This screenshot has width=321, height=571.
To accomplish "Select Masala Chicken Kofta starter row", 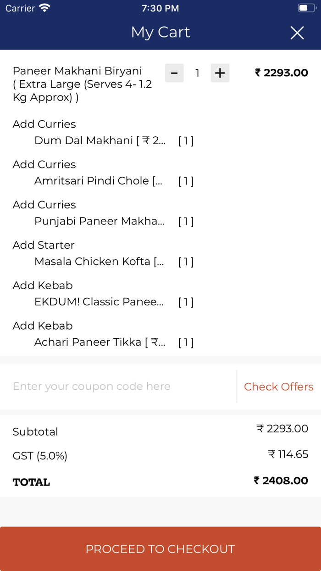I will (x=99, y=262).
